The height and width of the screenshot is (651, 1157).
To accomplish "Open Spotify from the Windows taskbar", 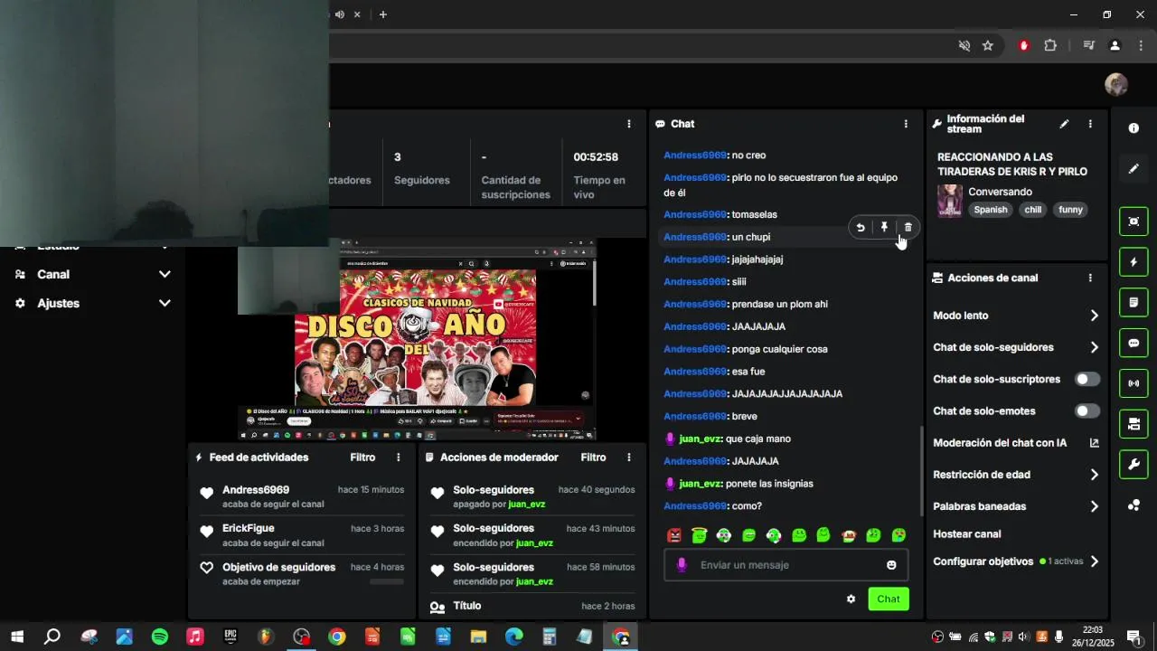I will click(x=160, y=637).
